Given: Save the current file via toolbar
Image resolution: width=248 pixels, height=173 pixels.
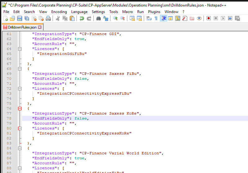Looking at the screenshot, I should [x=20, y=19].
